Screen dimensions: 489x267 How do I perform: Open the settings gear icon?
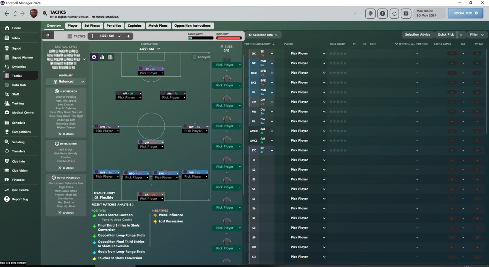[406, 13]
